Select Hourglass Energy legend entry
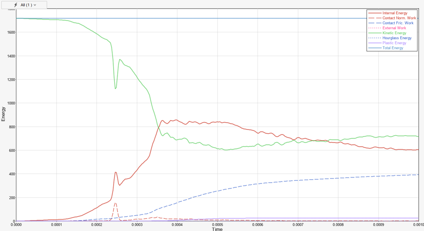The image size is (424, 231). tap(397, 38)
